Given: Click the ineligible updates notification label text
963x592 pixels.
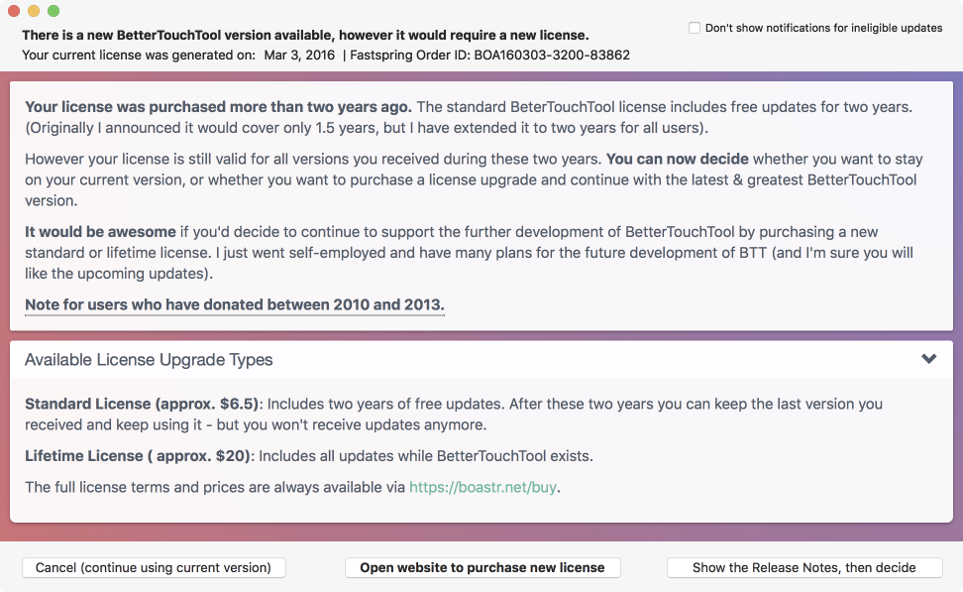Looking at the screenshot, I should click(x=823, y=28).
